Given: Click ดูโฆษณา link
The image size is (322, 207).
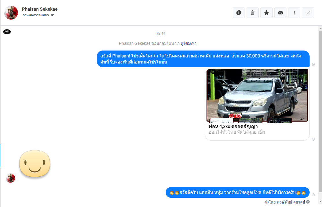Looking at the screenshot, I should [188, 43].
